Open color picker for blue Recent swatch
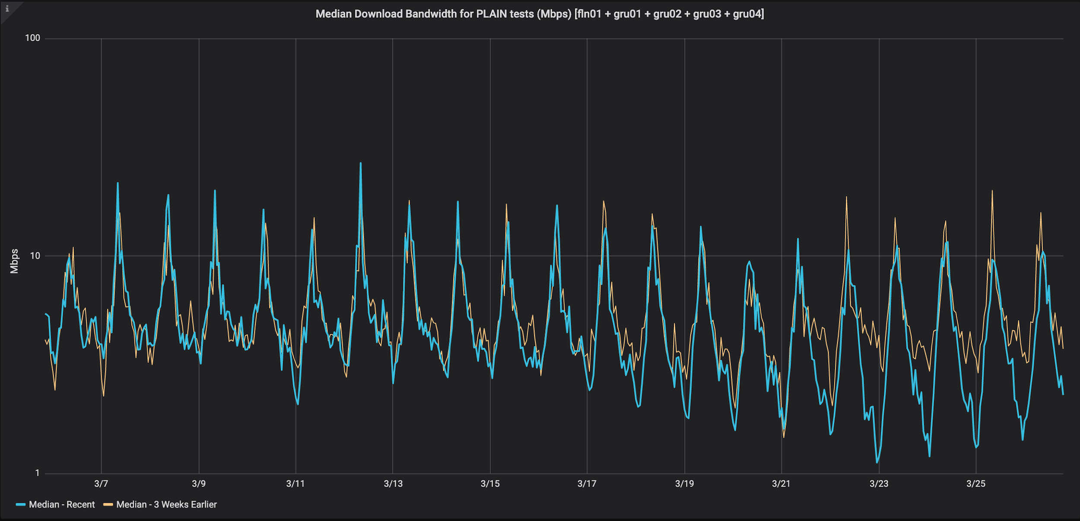 21,505
